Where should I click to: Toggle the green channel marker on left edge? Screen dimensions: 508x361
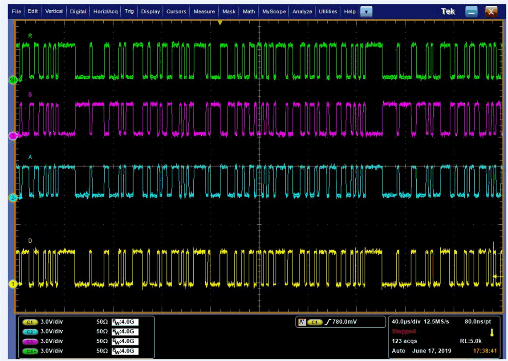[x=12, y=80]
